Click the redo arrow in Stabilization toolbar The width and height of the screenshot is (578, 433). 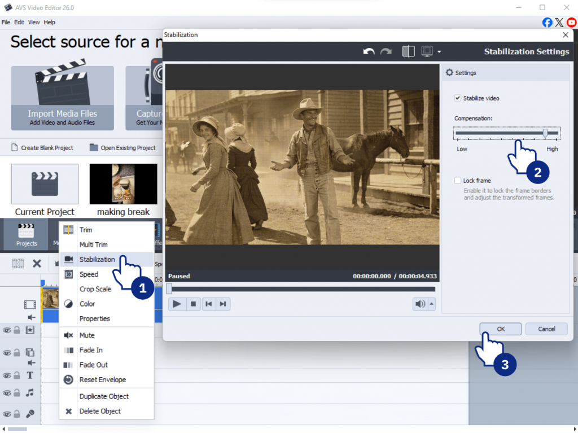click(x=386, y=51)
